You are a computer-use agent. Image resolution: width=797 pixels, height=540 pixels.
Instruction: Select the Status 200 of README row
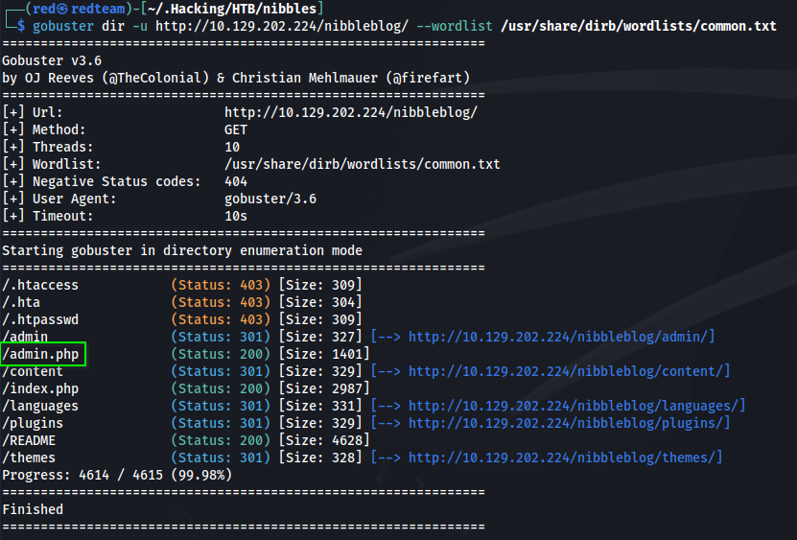click(222, 440)
